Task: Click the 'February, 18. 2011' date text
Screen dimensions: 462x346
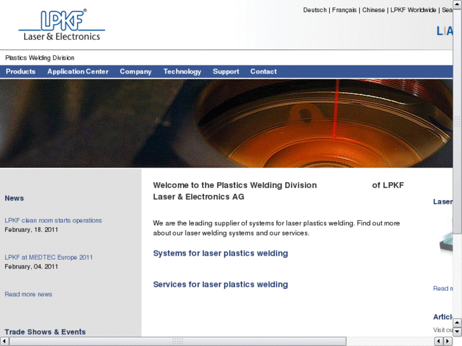Action: pyautogui.click(x=31, y=230)
